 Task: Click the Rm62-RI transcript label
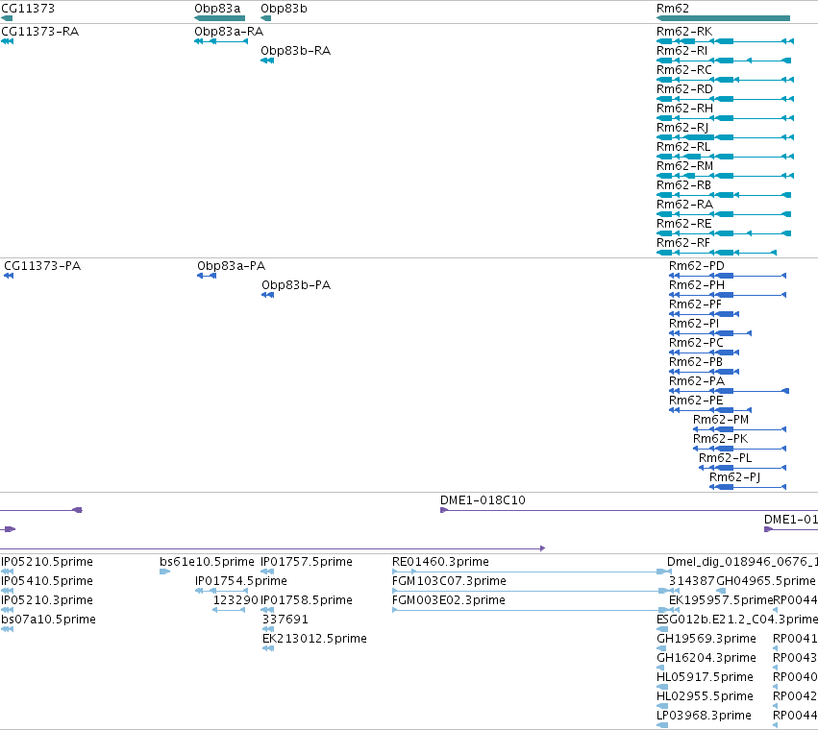[682, 51]
